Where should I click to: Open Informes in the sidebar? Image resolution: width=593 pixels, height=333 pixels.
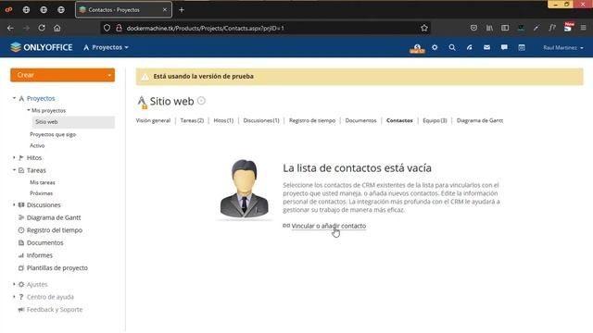39,255
